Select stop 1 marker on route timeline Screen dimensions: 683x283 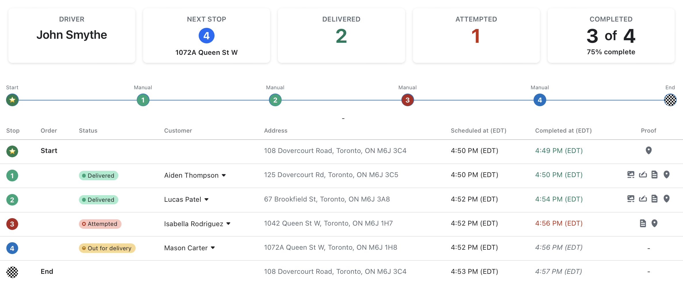click(x=143, y=100)
